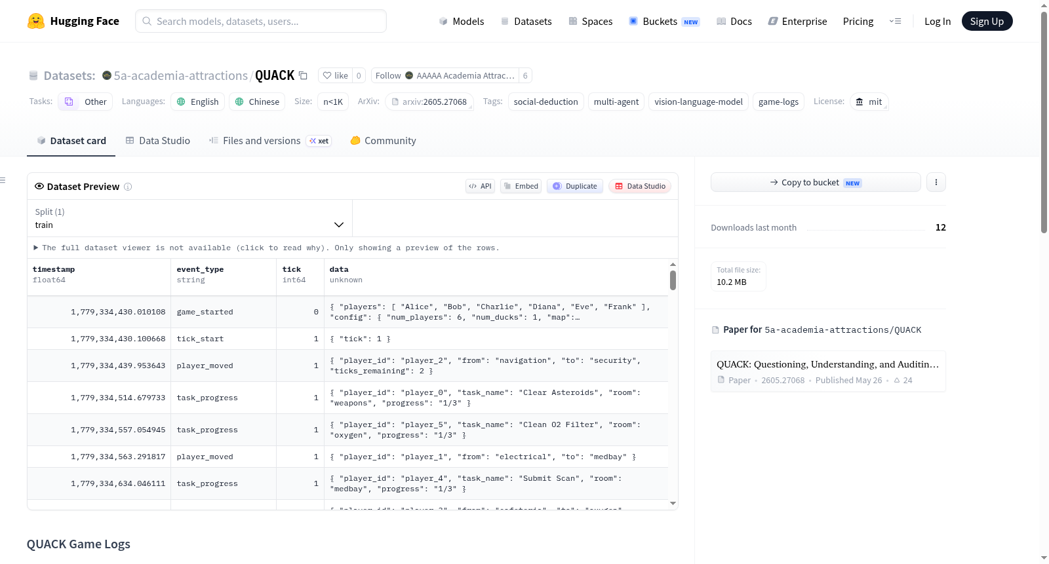Click the QUACK Game Logs heading

click(79, 544)
